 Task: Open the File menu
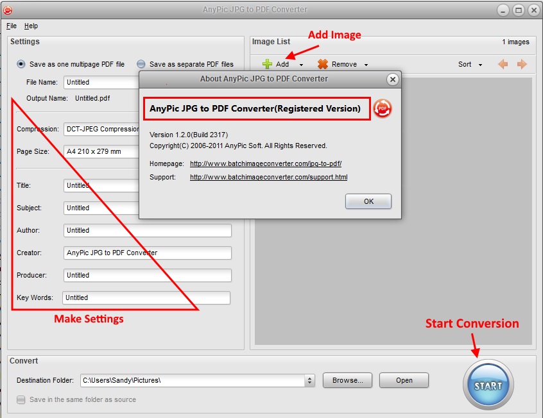[x=12, y=26]
